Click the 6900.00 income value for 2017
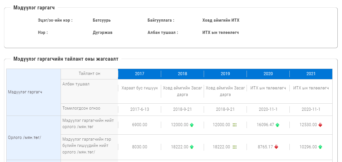 (140, 125)
